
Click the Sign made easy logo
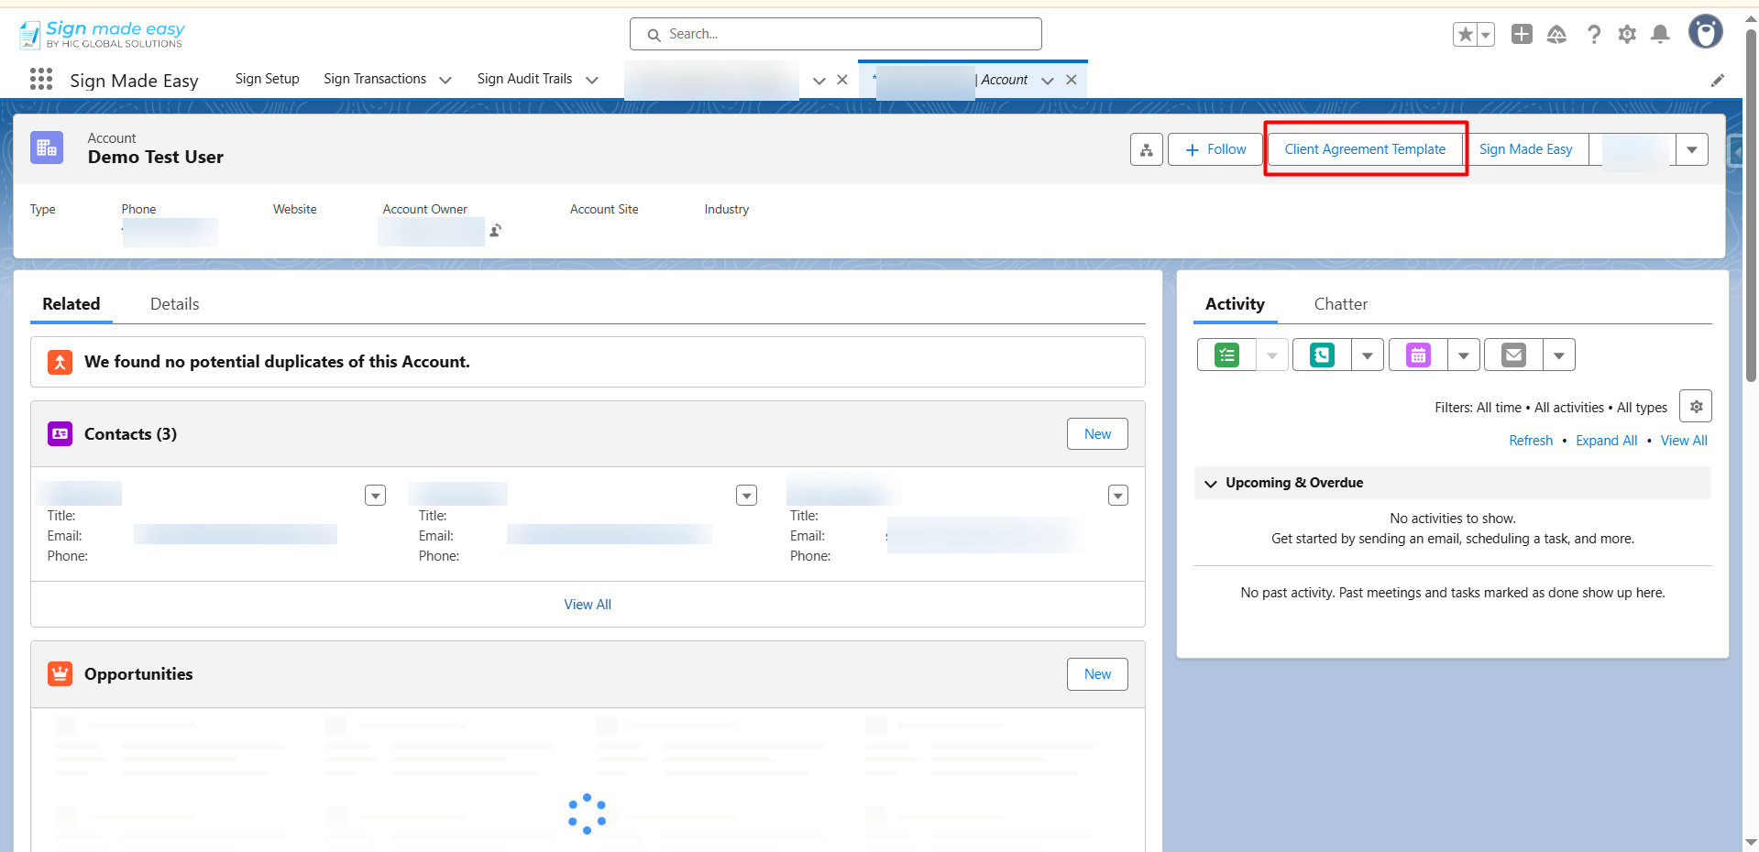click(102, 35)
